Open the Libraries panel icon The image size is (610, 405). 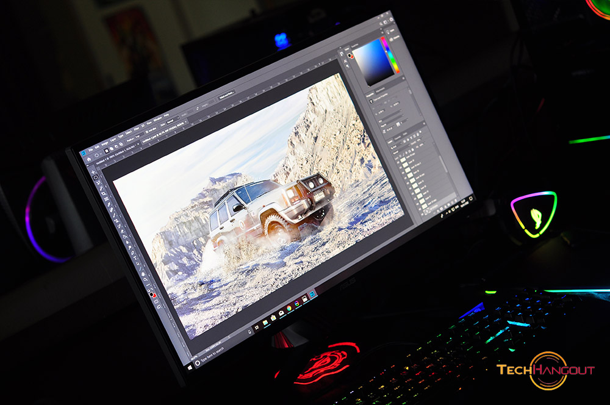(x=393, y=38)
